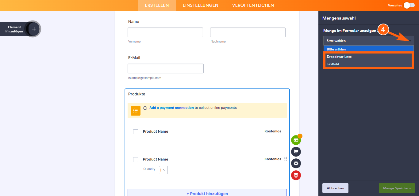Switch to the EINSTELLUNGEN tab
The image size is (419, 196).
[x=200, y=5]
